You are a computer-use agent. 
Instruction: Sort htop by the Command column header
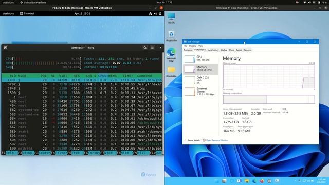pyautogui.click(x=144, y=76)
